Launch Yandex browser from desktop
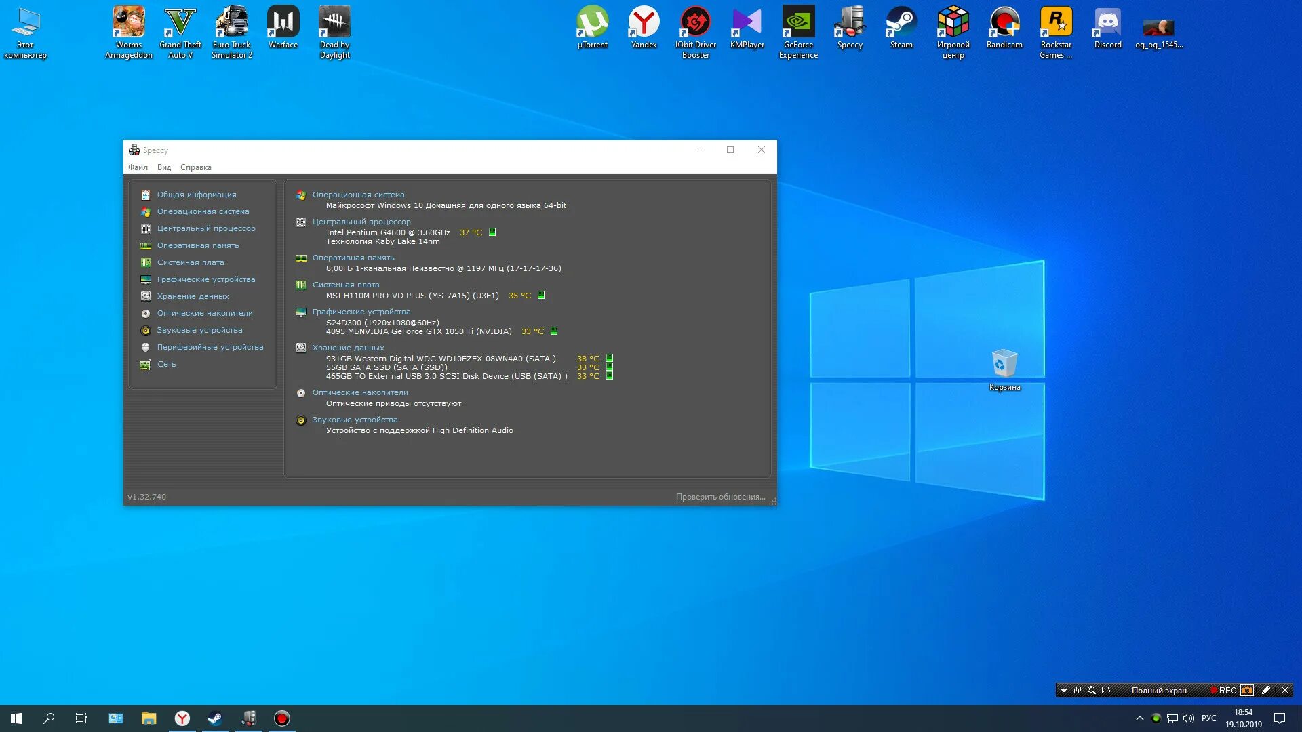 point(644,27)
